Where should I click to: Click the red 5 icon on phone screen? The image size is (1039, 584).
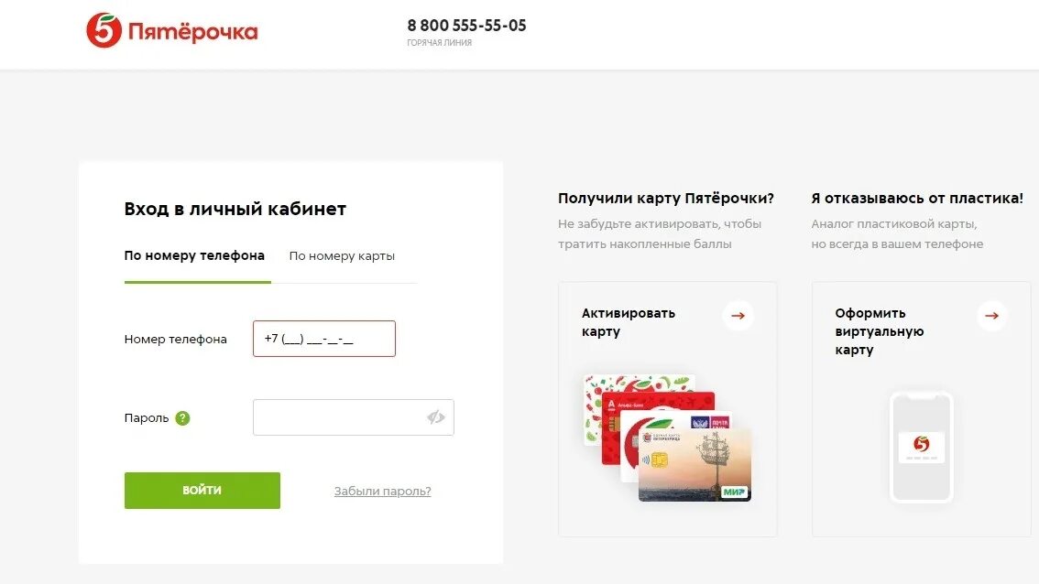click(x=921, y=444)
